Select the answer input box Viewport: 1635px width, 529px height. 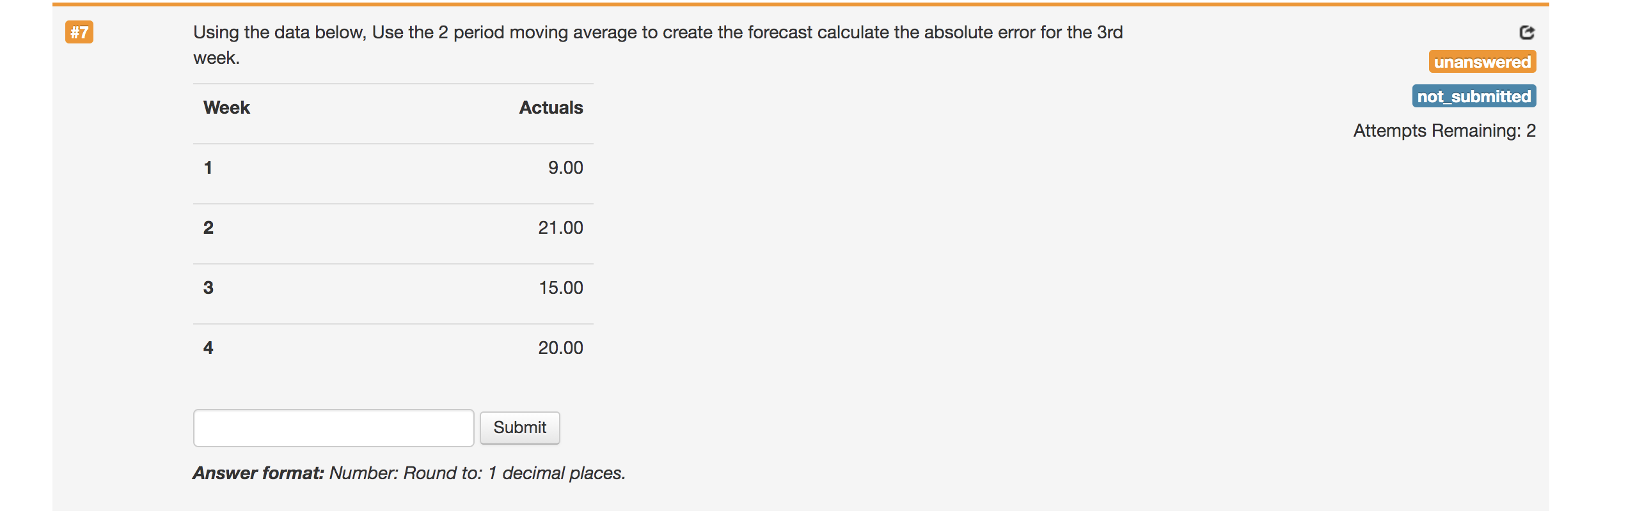333,427
